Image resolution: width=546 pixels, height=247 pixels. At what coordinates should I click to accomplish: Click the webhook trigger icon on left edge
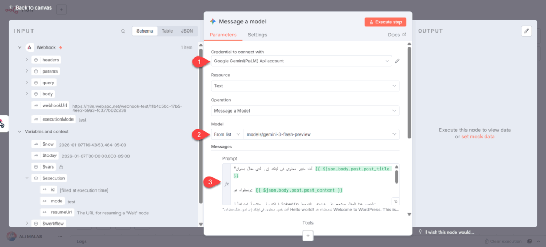(3, 123)
